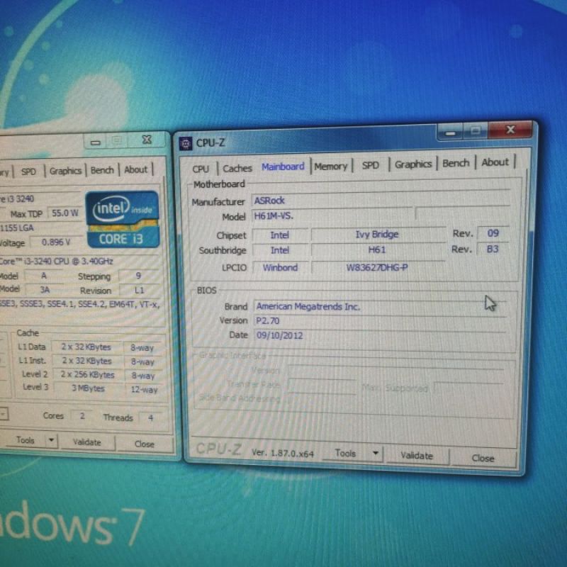Minimize the right CPU-Z window
567x567 pixels.
pyautogui.click(x=450, y=133)
